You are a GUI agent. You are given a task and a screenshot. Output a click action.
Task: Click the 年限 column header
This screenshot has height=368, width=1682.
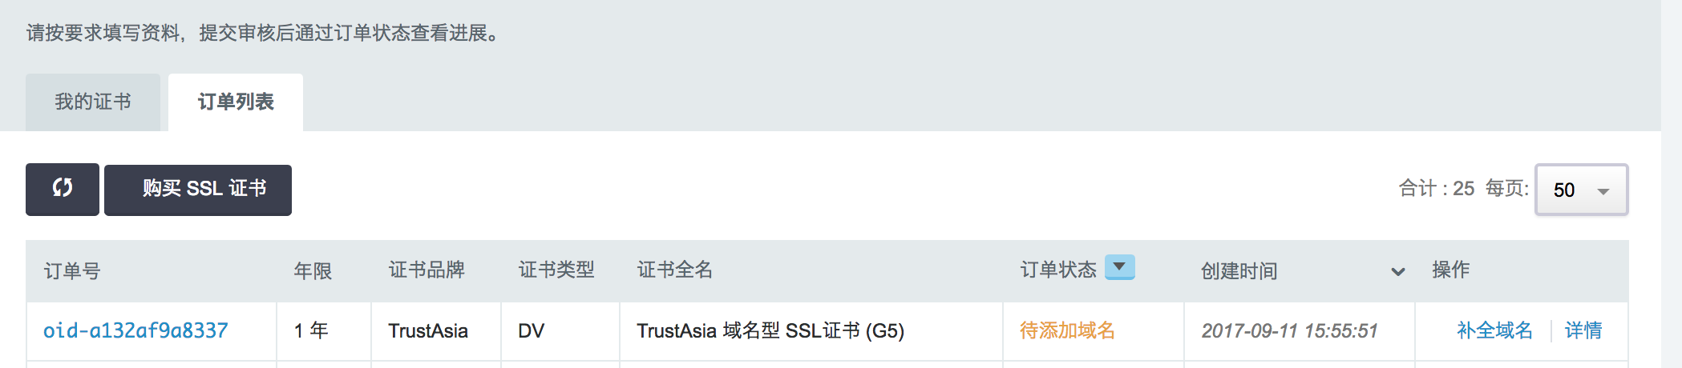click(313, 271)
